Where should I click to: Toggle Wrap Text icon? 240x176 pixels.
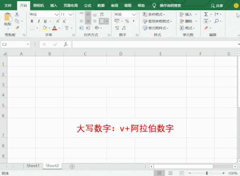[x=102, y=14]
